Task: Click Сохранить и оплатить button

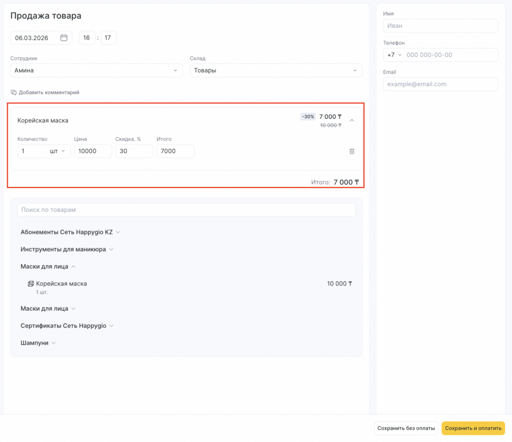Action: pos(472,428)
